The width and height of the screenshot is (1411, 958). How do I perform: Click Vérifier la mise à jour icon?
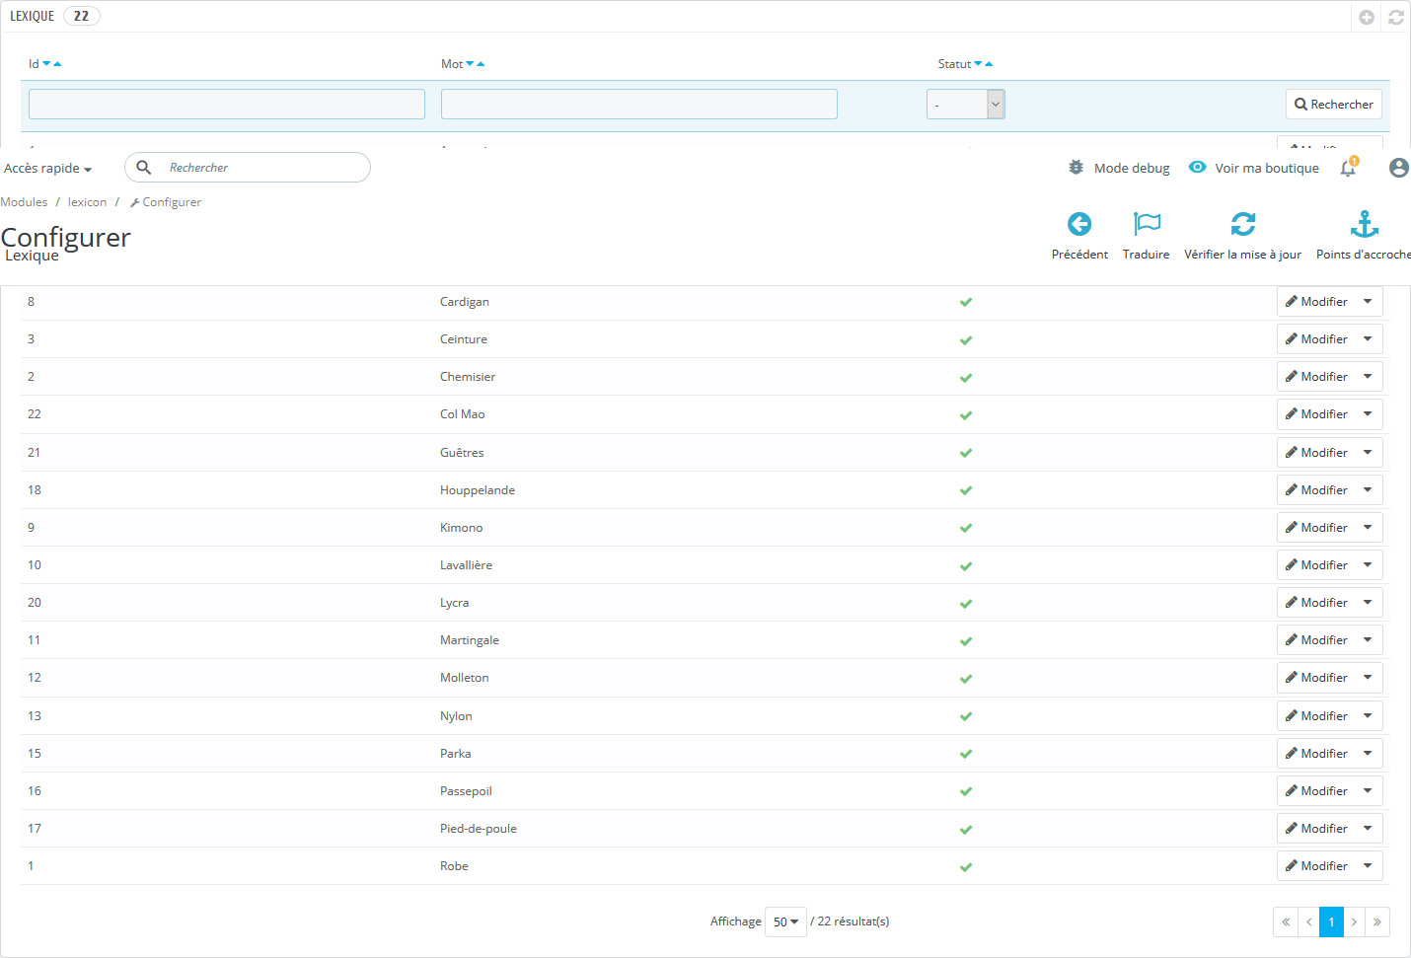point(1243,224)
